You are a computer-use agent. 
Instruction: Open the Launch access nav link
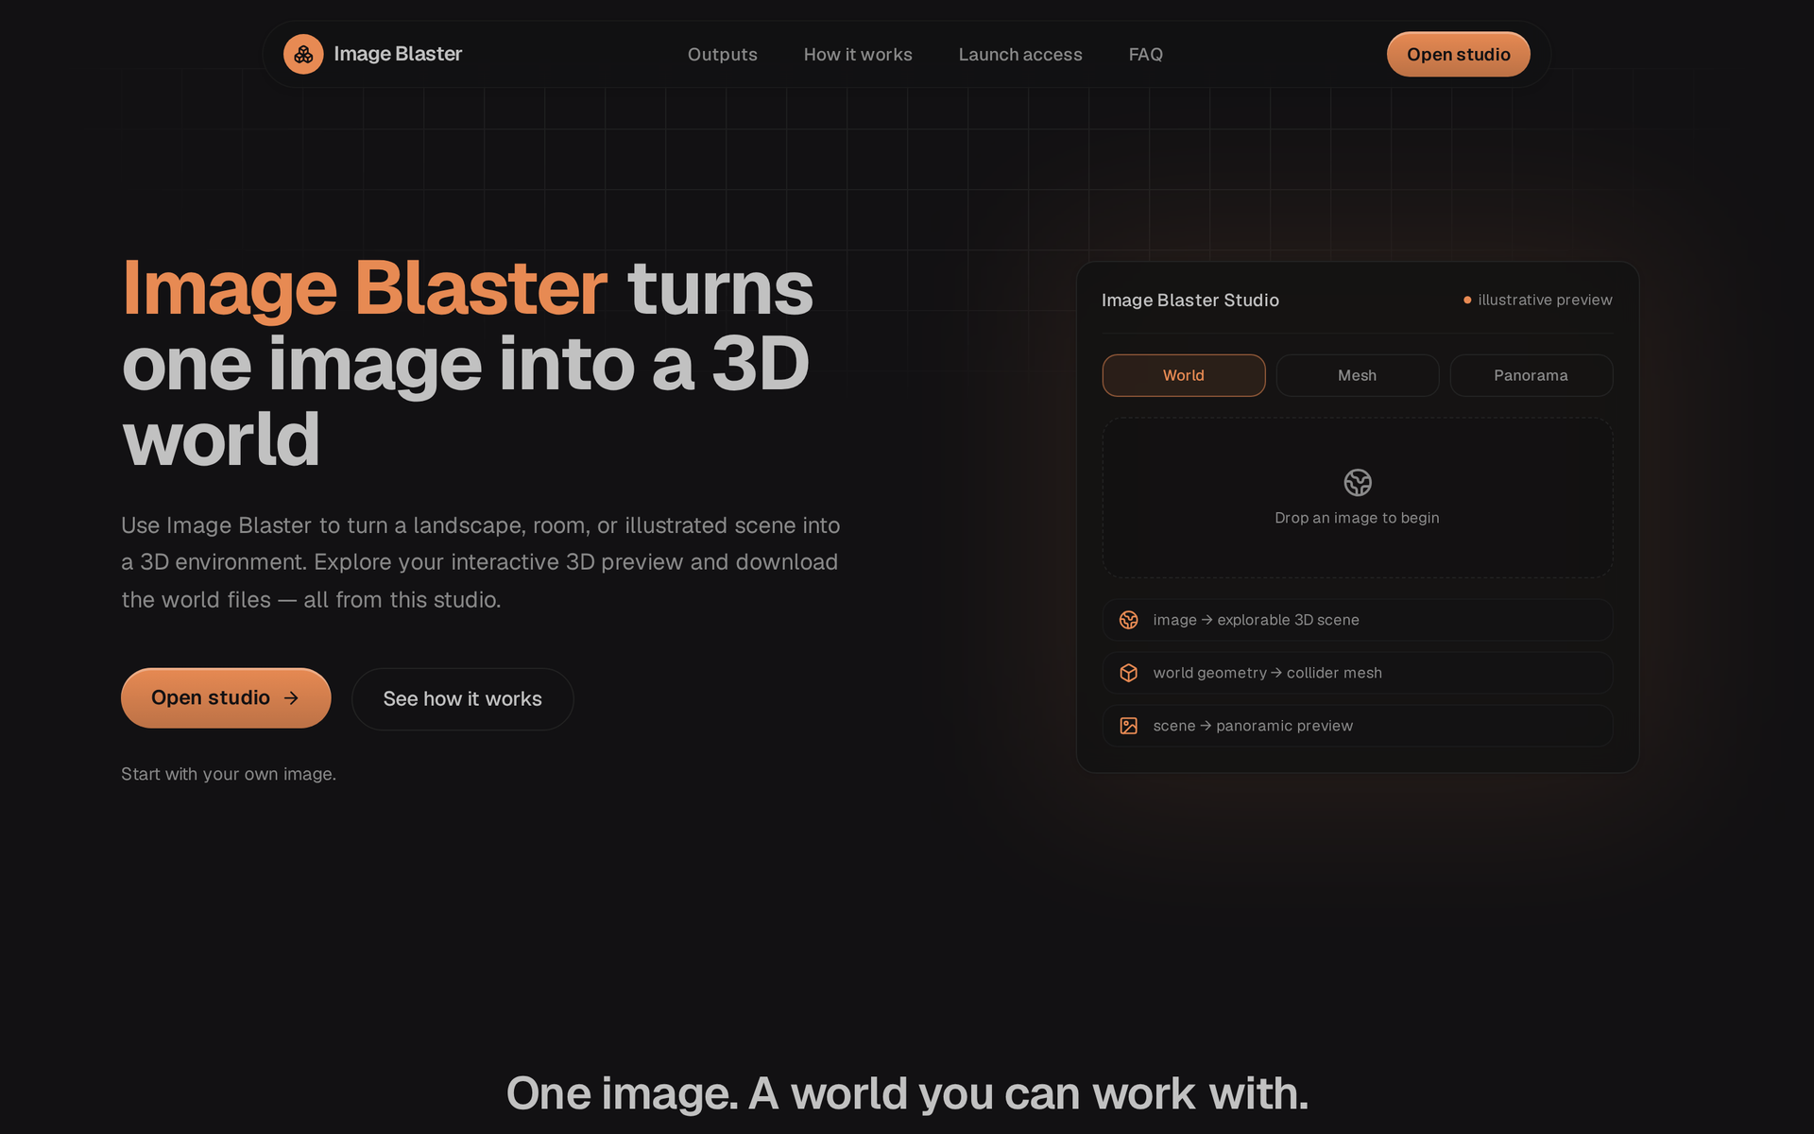click(x=1020, y=55)
